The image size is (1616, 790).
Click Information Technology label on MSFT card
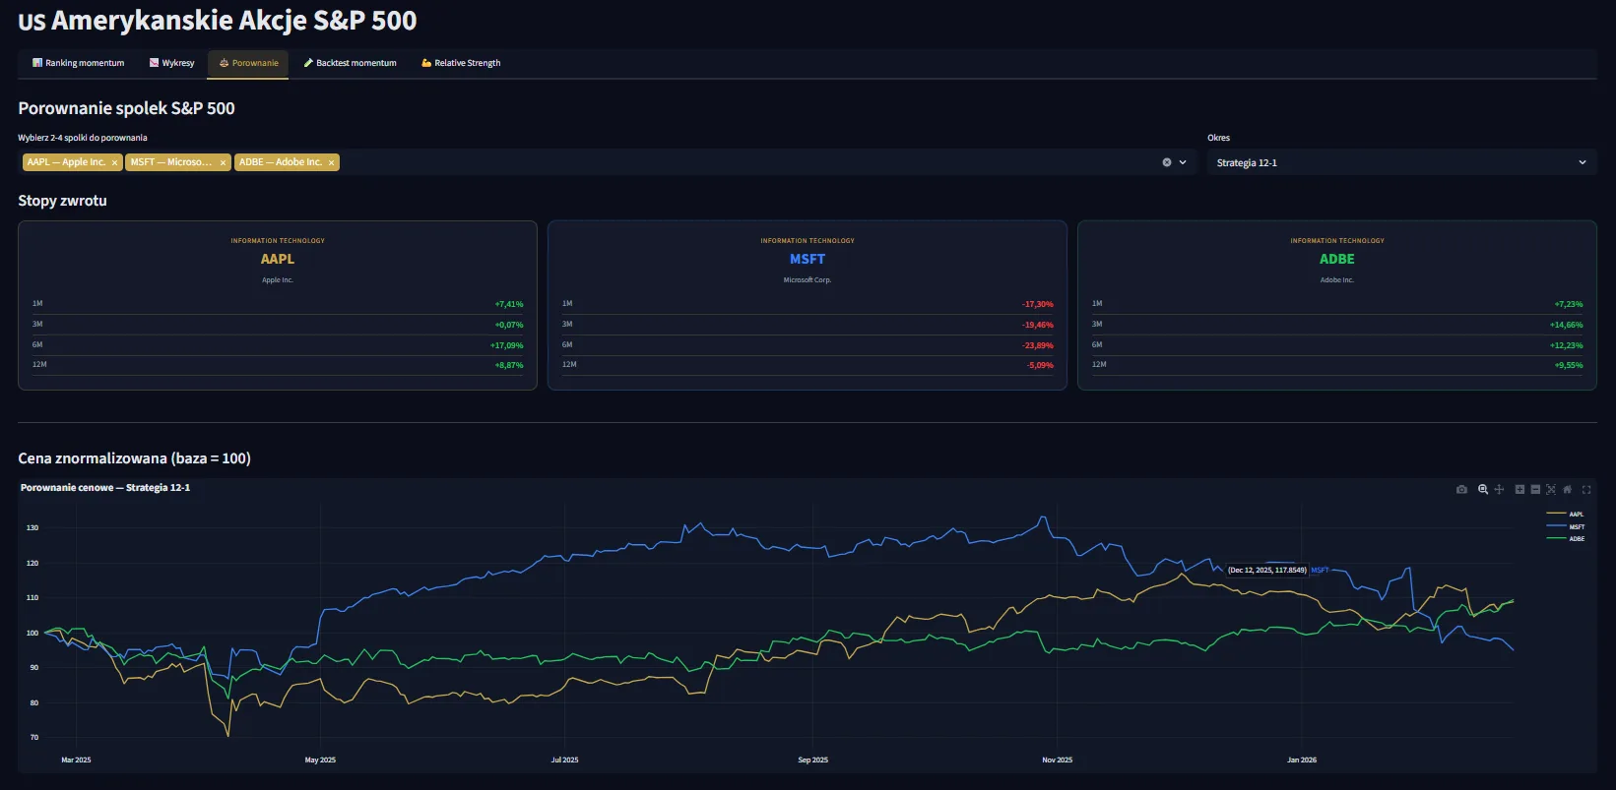click(808, 240)
